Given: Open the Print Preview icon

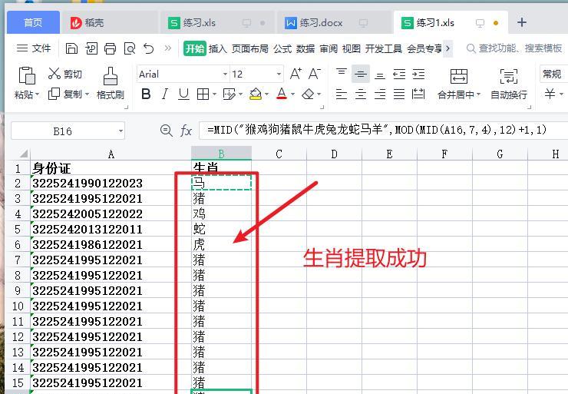Looking at the screenshot, I should (x=129, y=48).
